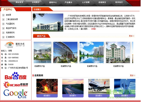Open steel arch structure product thumbnail
The height and width of the screenshot is (102, 141).
pos(65,53)
